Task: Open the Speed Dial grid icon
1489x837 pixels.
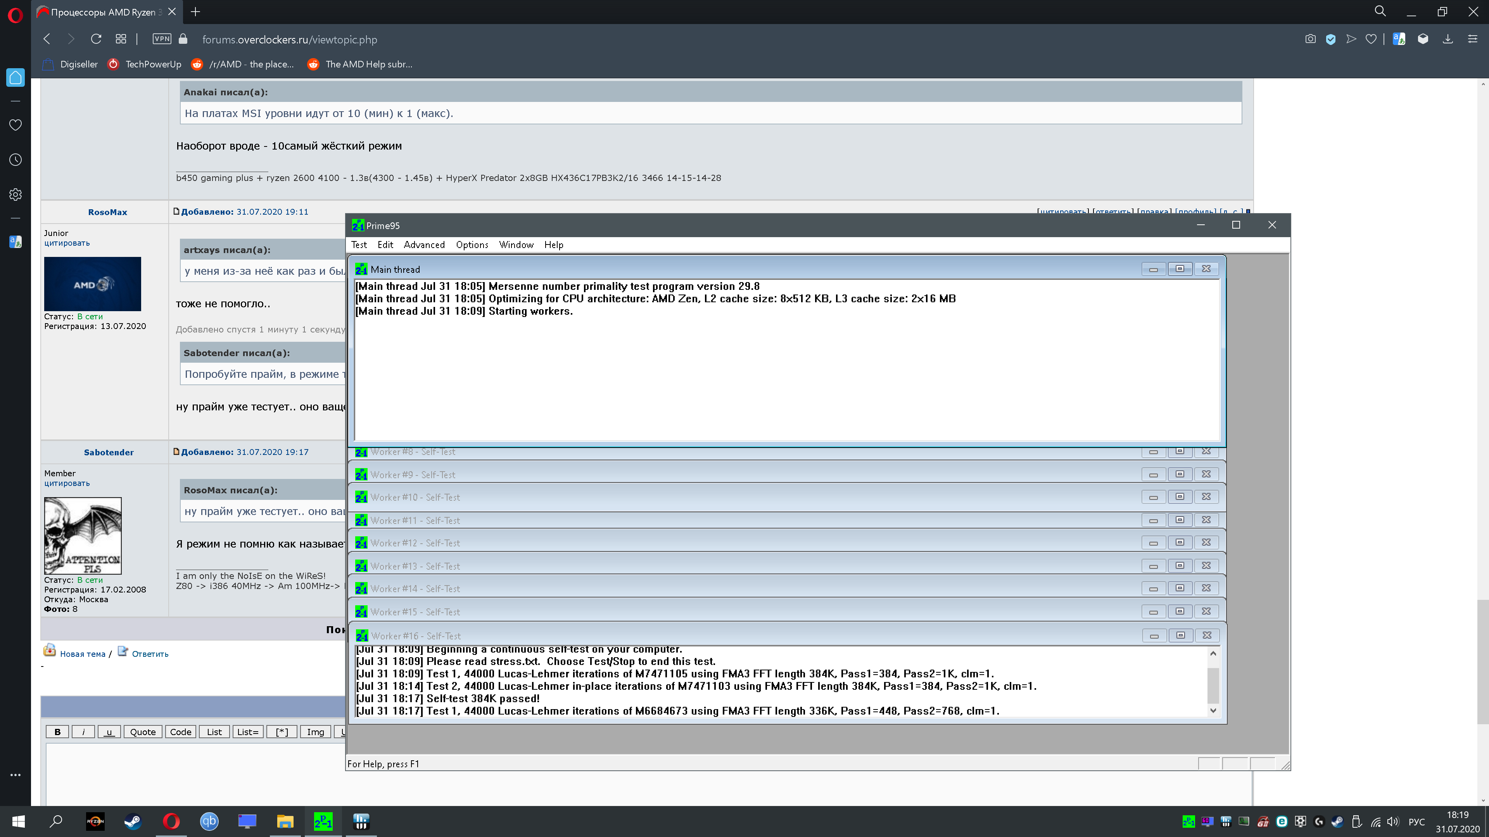Action: click(121, 39)
